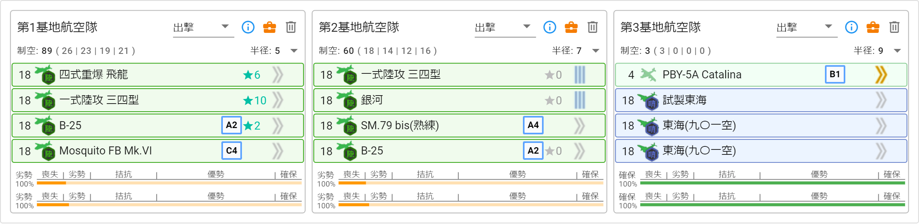This screenshot has height=224, width=919.
Task: Open info icon of 第3基地航空隊
Action: point(851,27)
